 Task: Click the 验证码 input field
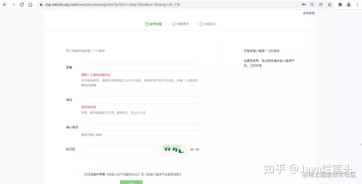[120, 149]
